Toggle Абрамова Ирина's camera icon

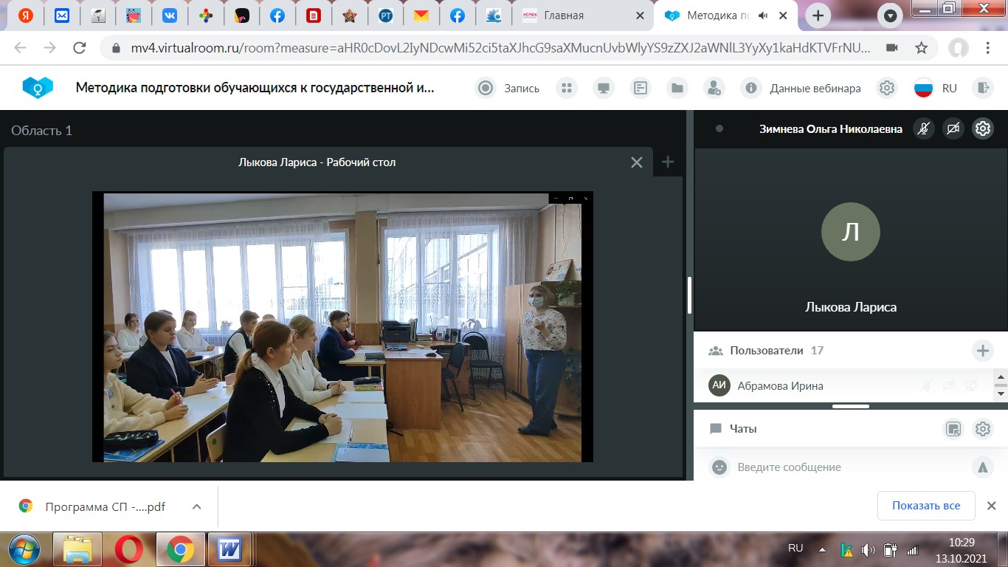click(x=949, y=385)
